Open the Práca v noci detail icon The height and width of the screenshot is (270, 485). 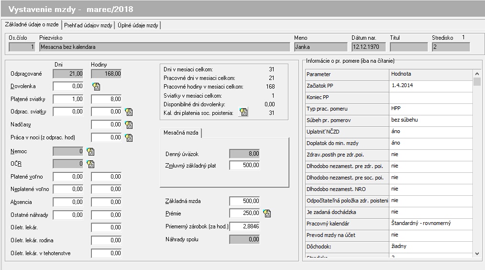pyautogui.click(x=129, y=137)
